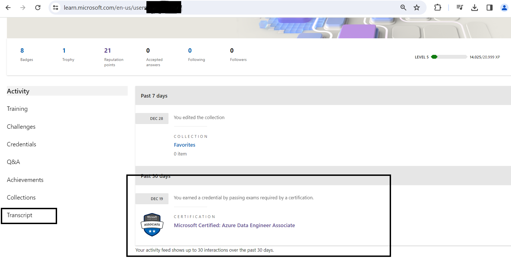511x258 pixels.
Task: Toggle the browser side panel icon
Action: click(489, 8)
